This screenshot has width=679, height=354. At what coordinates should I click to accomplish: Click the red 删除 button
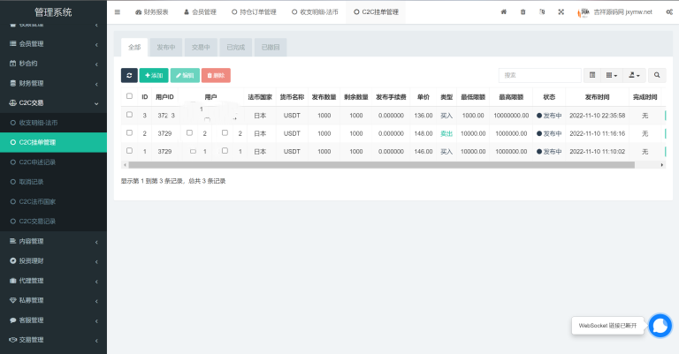pyautogui.click(x=216, y=76)
